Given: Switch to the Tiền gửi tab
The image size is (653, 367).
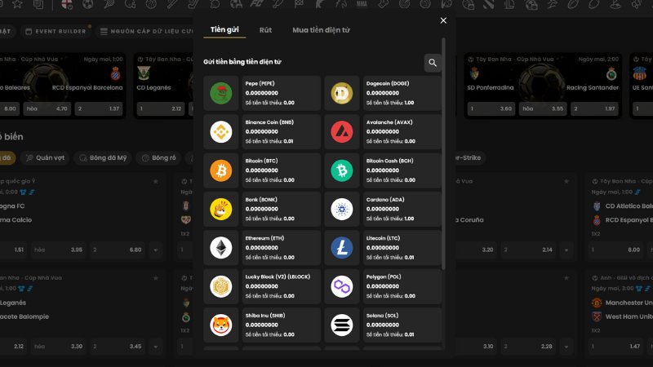Looking at the screenshot, I should (224, 29).
